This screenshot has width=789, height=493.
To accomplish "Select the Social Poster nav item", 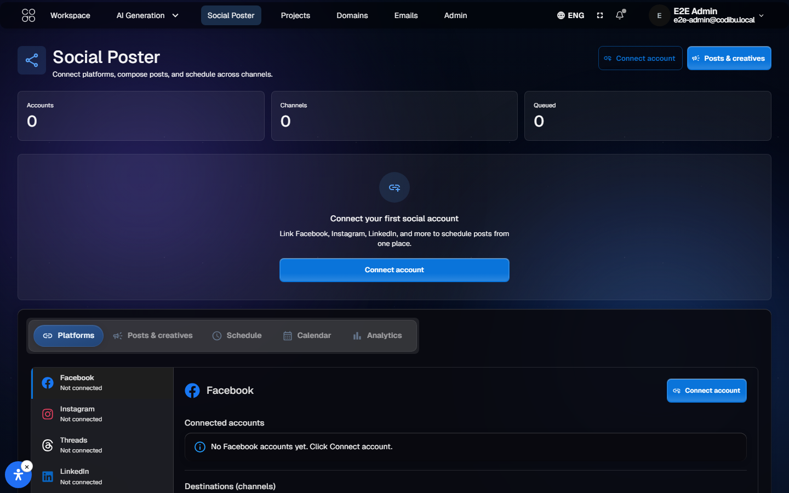I will [231, 15].
